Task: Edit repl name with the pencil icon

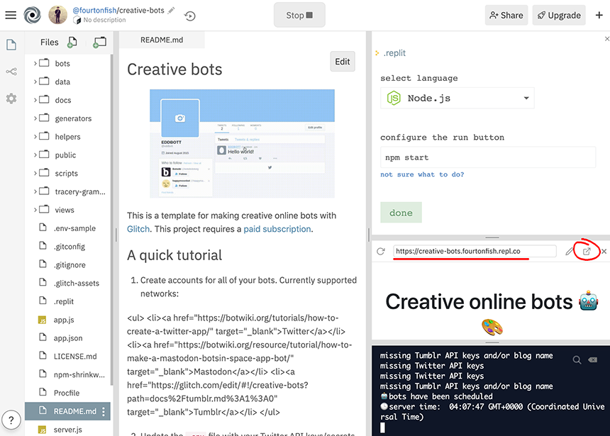Action: (x=171, y=11)
